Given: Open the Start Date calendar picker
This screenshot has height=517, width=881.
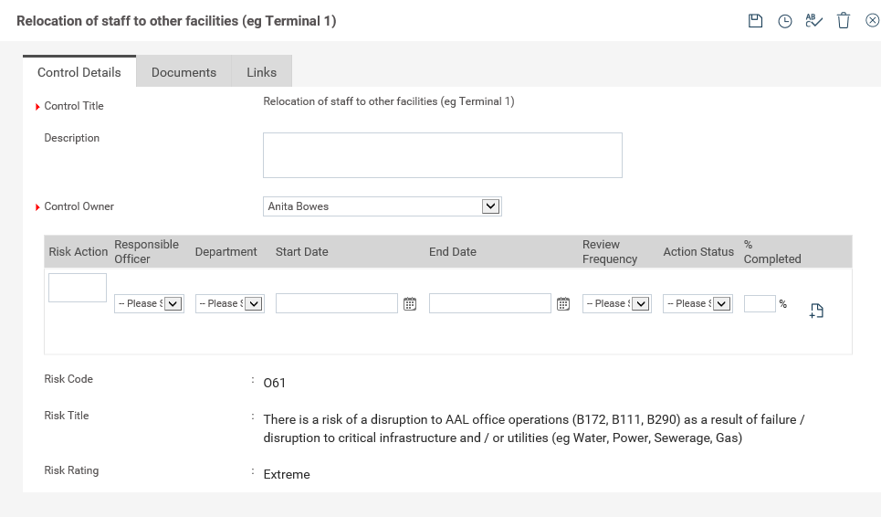Looking at the screenshot, I should (410, 304).
